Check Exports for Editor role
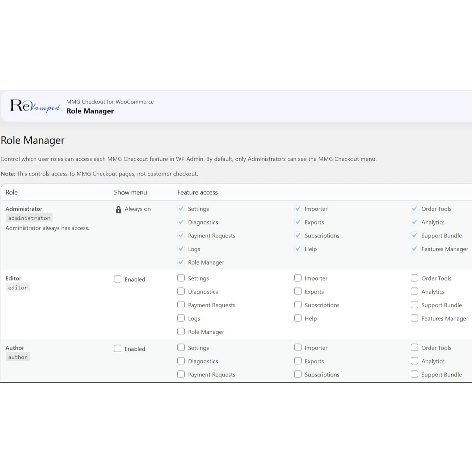This screenshot has width=472, height=472. [298, 291]
